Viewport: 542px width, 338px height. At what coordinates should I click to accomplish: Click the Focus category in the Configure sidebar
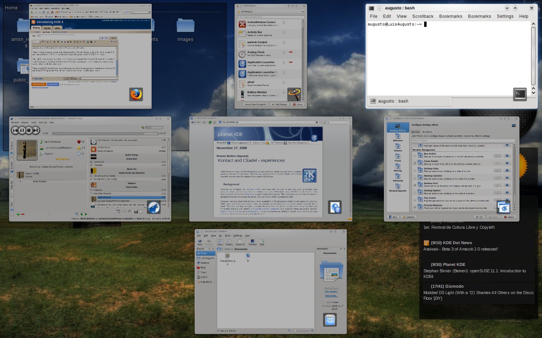click(x=398, y=158)
